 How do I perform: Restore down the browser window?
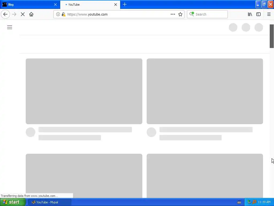pos(264,4)
